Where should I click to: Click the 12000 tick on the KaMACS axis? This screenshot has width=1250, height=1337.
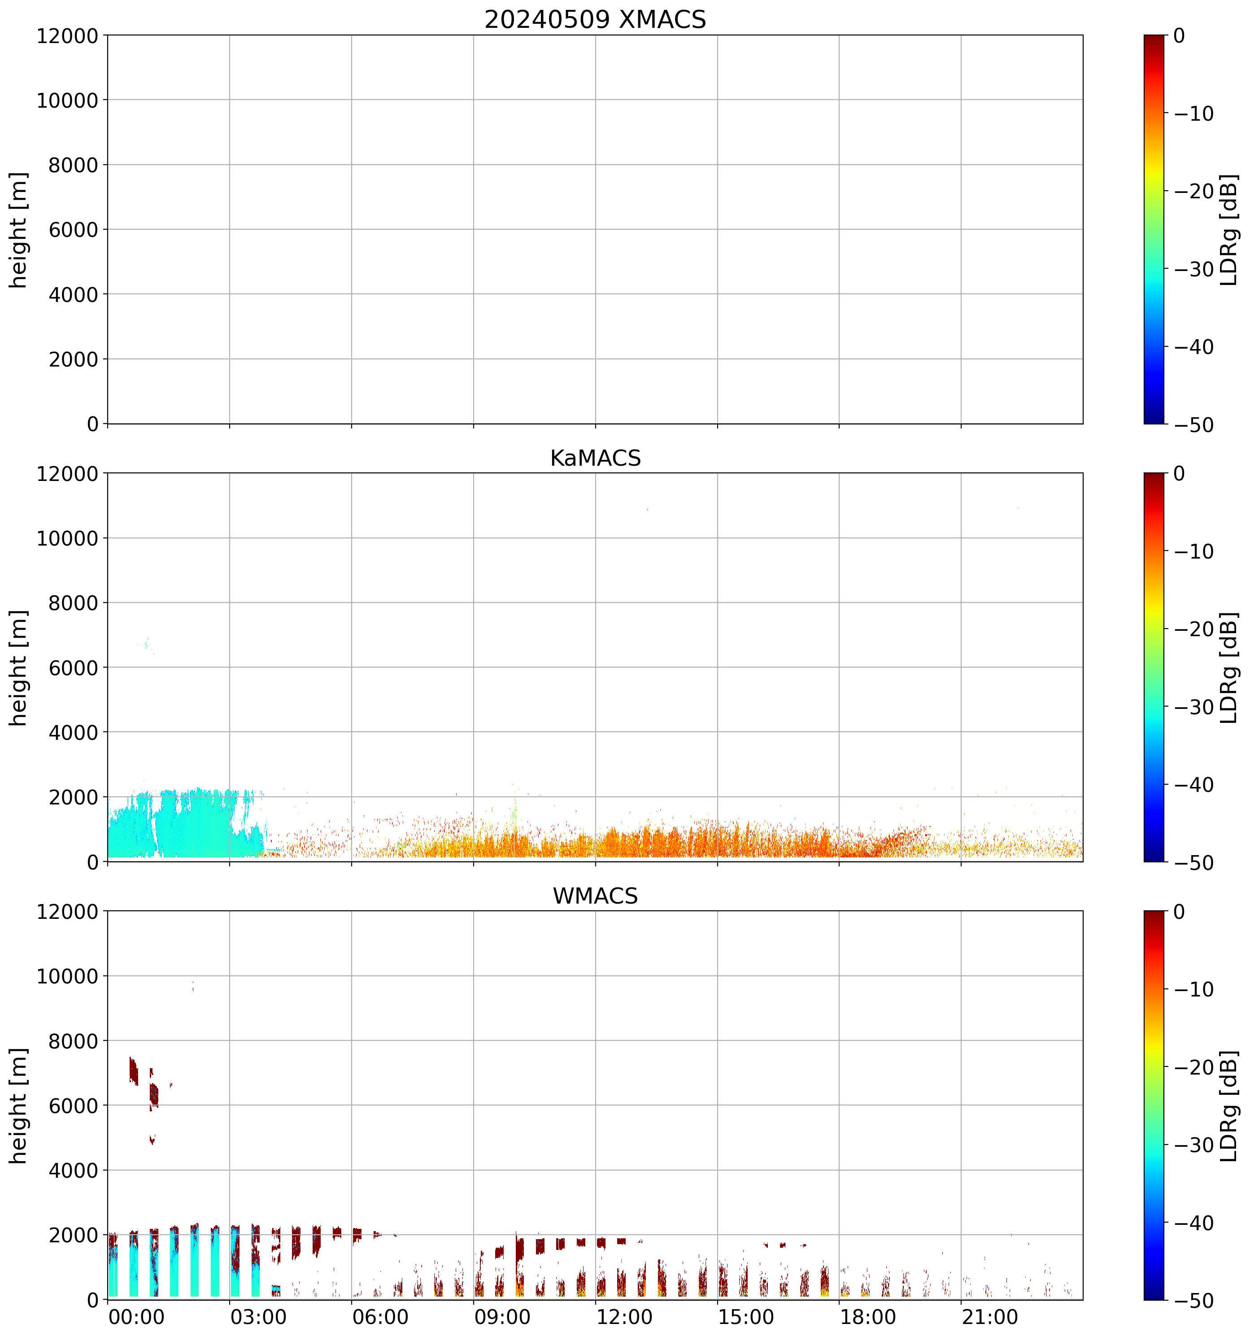coord(67,473)
